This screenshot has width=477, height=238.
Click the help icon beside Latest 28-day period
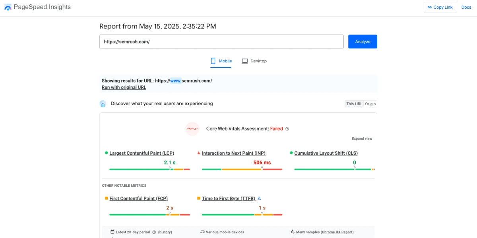(x=154, y=232)
